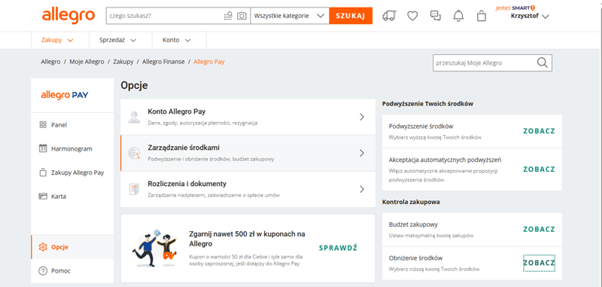Expand the Krzysztof account menu

click(x=530, y=16)
